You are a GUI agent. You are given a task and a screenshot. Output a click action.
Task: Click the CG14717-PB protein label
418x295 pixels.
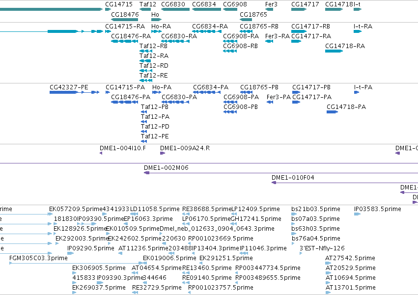(x=311, y=87)
